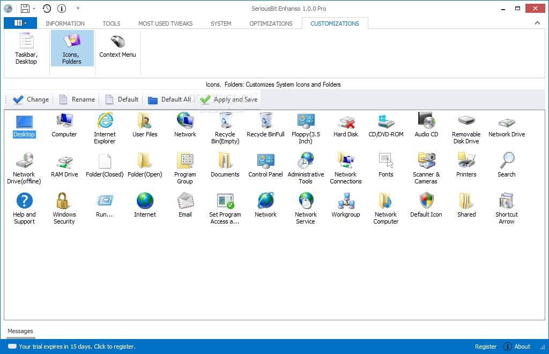Screen dimensions: 549x354
Task: Select the Shared folder icon
Action: [466, 206]
